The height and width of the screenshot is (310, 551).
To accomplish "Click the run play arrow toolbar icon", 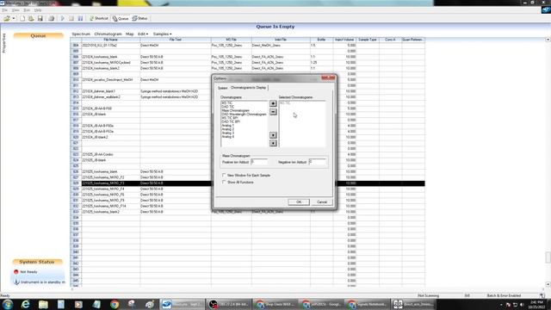I will point(63,18).
